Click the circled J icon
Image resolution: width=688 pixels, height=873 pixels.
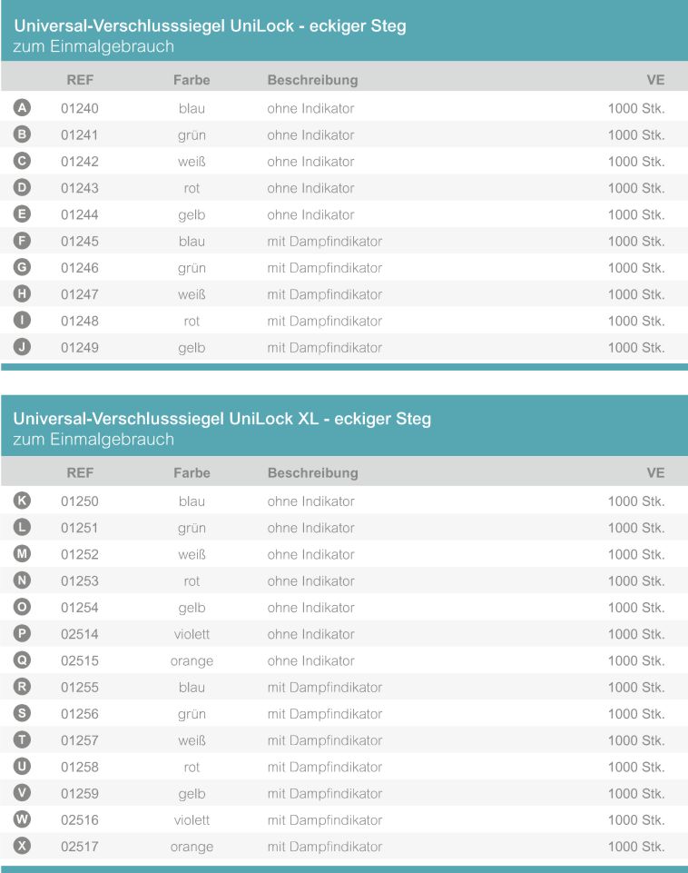click(x=22, y=347)
